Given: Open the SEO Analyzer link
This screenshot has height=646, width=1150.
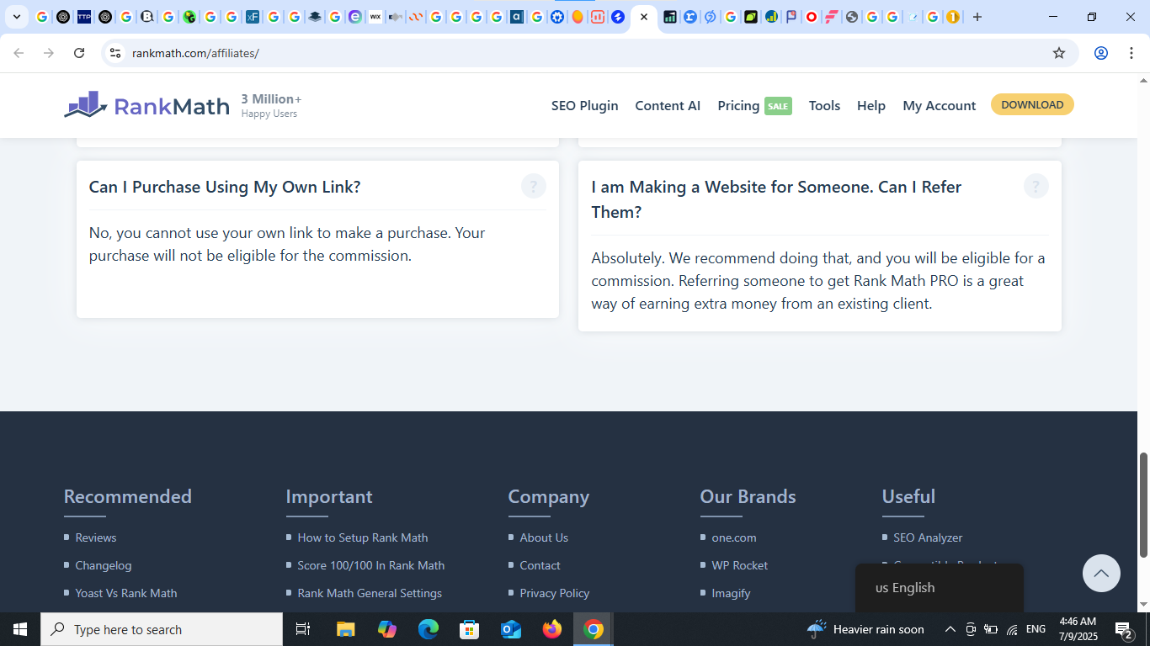Looking at the screenshot, I should click(928, 537).
